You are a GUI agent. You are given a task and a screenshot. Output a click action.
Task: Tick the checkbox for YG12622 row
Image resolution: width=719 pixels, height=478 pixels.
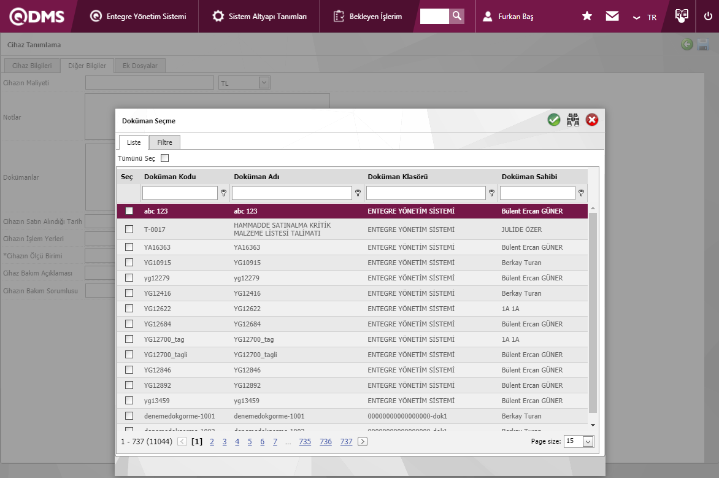point(129,309)
